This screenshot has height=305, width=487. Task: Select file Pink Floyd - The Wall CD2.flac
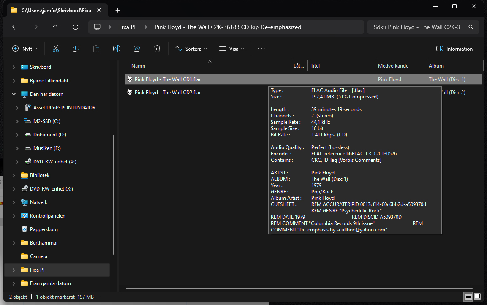click(x=168, y=92)
